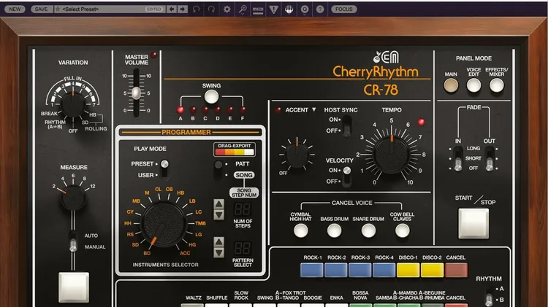Click the redo arrow icon
Screen dimensions: 548x307
[211, 9]
